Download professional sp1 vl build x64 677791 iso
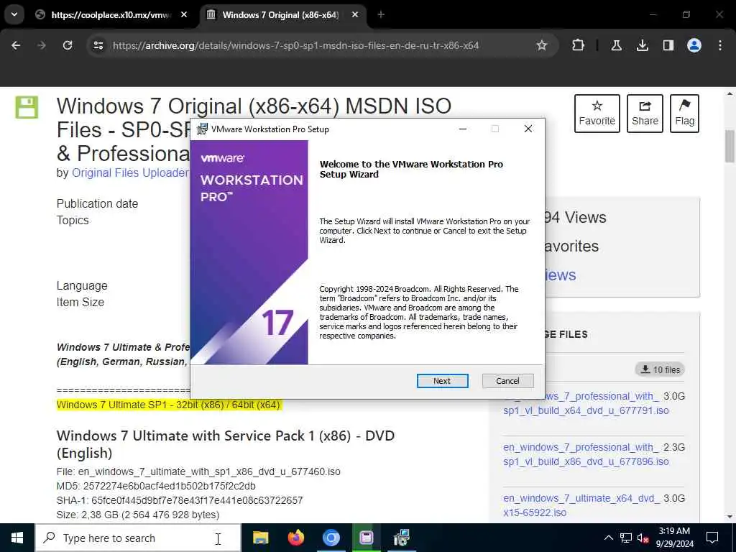Image resolution: width=736 pixels, height=552 pixels. pyautogui.click(x=586, y=403)
